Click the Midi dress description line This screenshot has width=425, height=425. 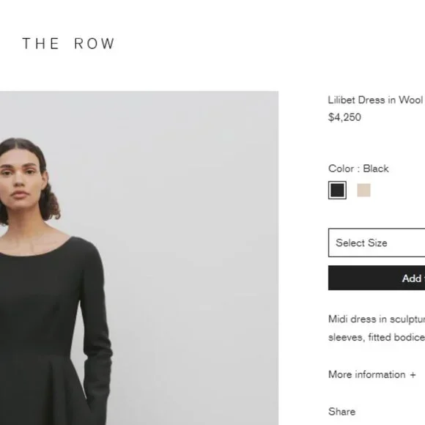(x=377, y=319)
